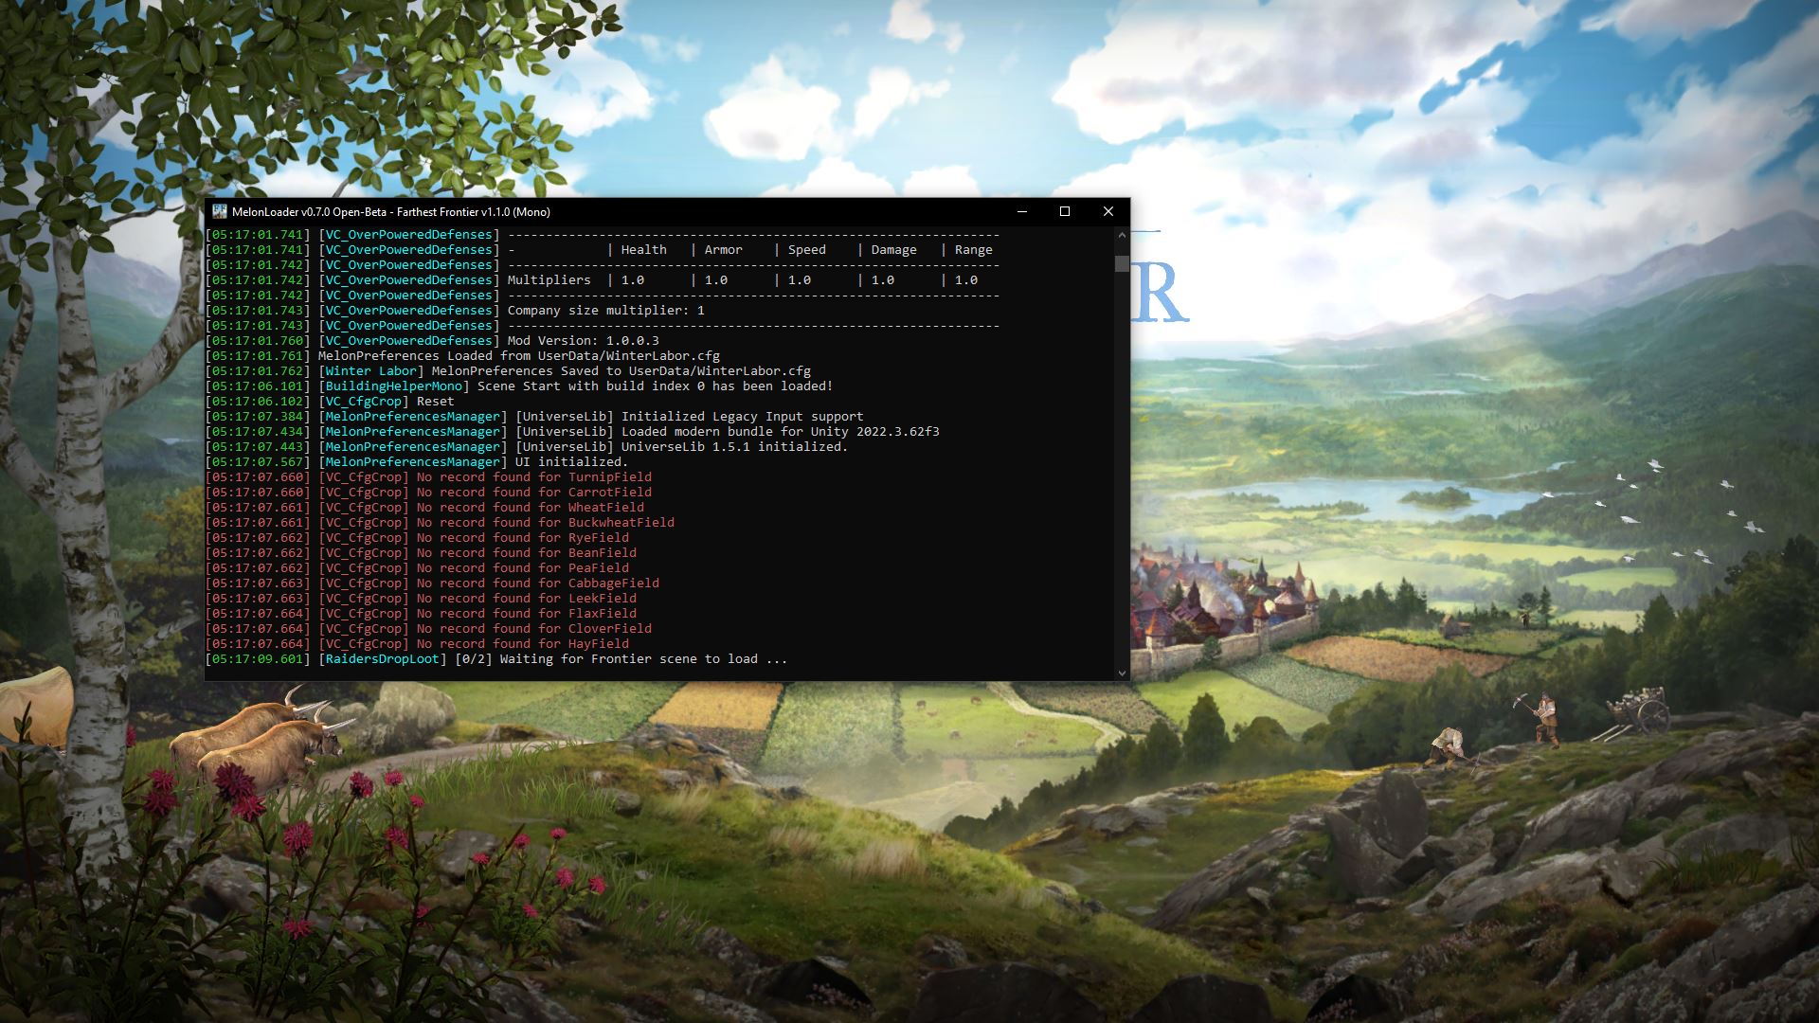
Task: Click 'Waiting for Frontier scene to load ...' message
Action: click(x=644, y=659)
